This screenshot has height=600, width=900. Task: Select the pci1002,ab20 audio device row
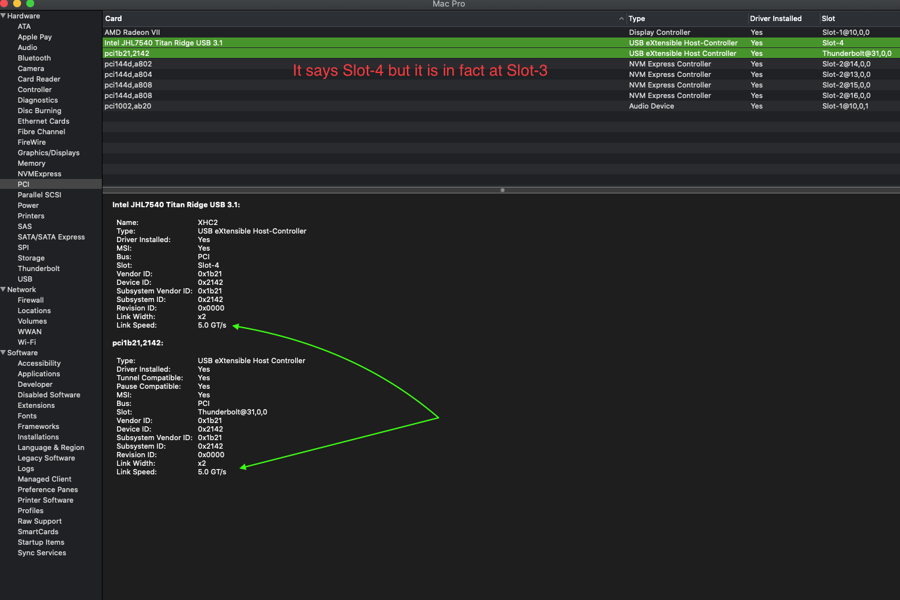501,106
